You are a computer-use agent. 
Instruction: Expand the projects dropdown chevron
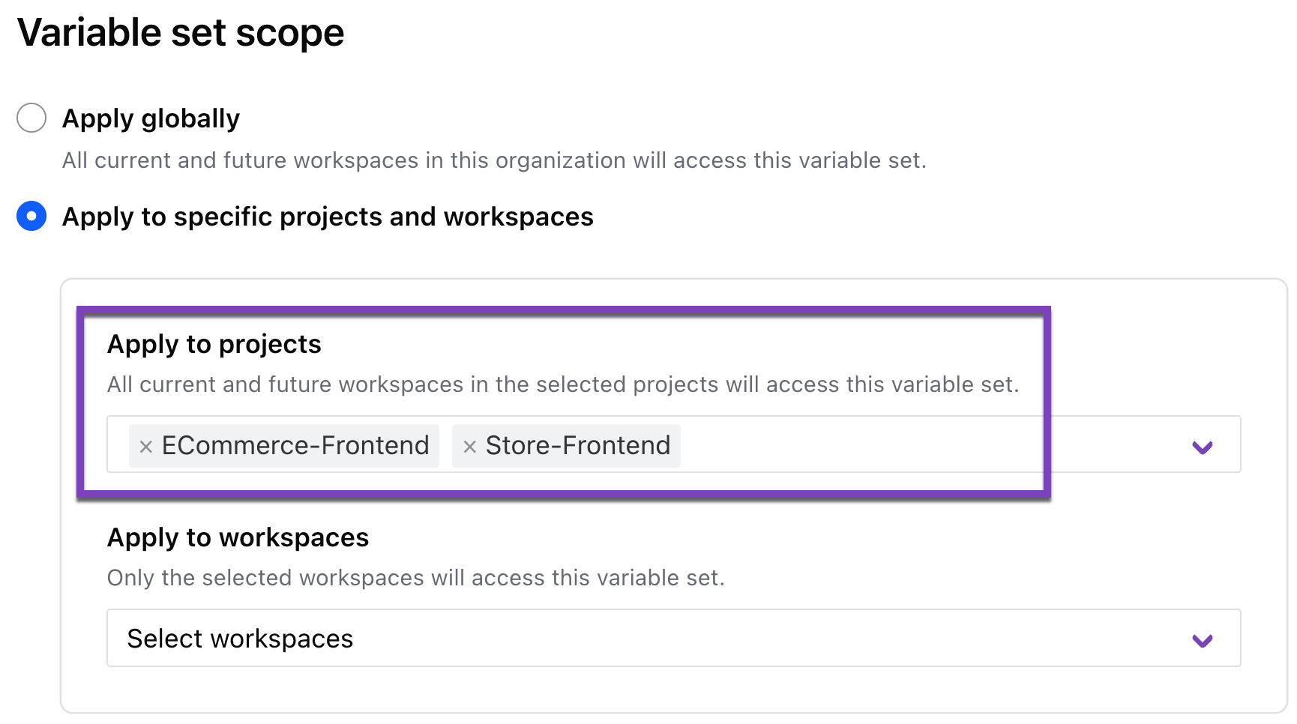[1202, 447]
